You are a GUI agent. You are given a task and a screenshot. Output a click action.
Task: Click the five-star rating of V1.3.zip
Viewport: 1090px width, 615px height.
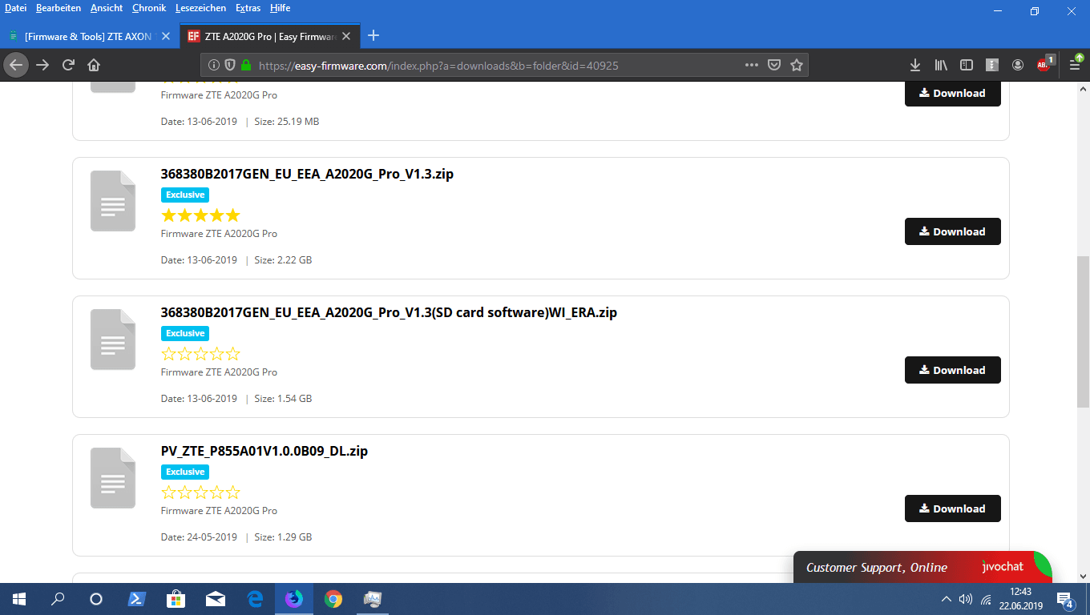(x=200, y=215)
